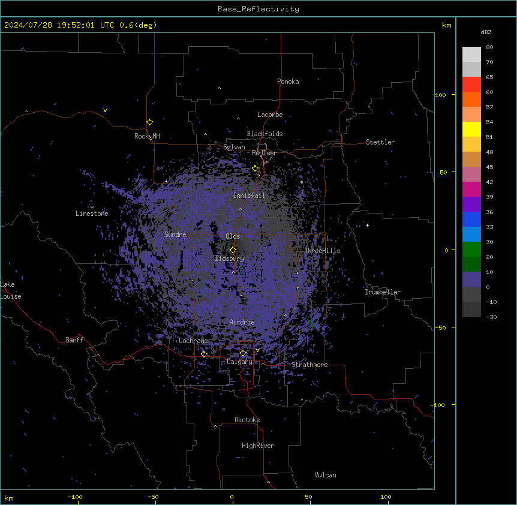517x505 pixels.
Task: Select the asterisk marker above Limestone
Action: pyautogui.click(x=92, y=208)
